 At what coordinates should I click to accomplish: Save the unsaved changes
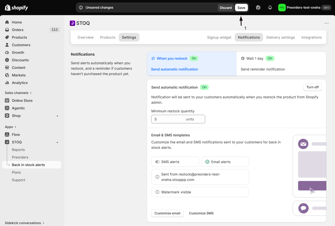pyautogui.click(x=241, y=8)
